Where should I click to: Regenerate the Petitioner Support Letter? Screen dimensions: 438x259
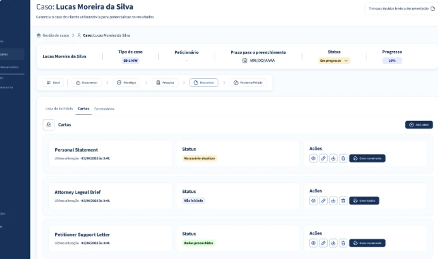coord(367,243)
